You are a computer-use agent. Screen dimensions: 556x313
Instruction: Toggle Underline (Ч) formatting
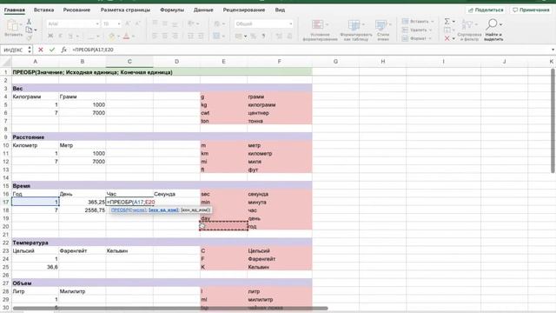pos(71,37)
